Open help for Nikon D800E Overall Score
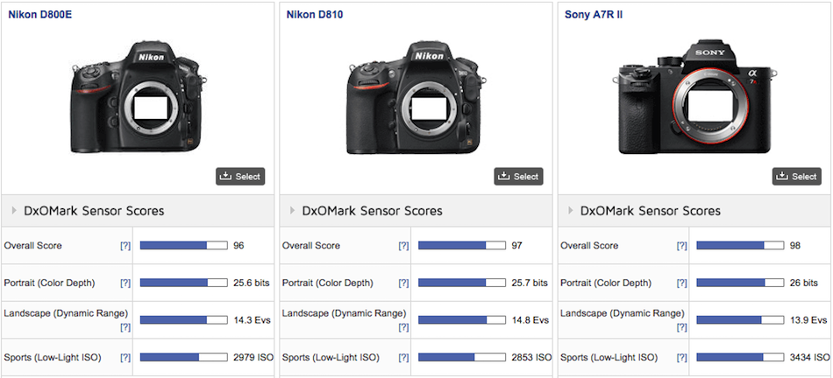The image size is (833, 378). 125,246
